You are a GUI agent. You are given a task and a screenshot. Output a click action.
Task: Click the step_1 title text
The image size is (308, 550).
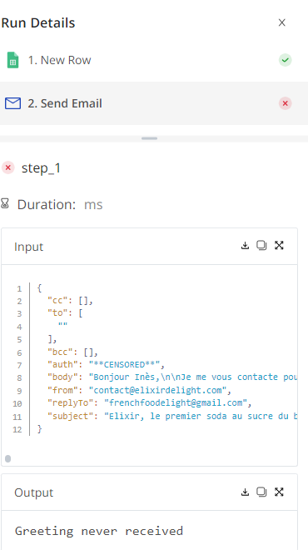42,168
